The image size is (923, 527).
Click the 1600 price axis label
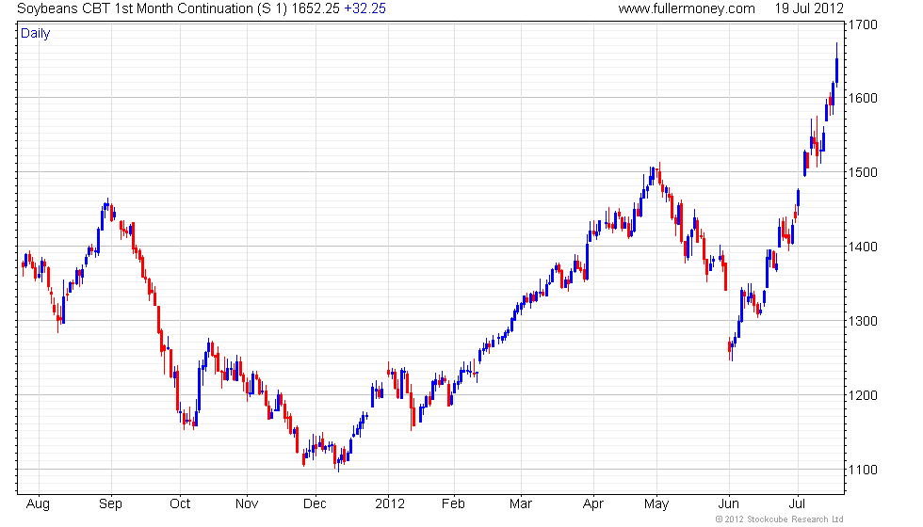863,98
